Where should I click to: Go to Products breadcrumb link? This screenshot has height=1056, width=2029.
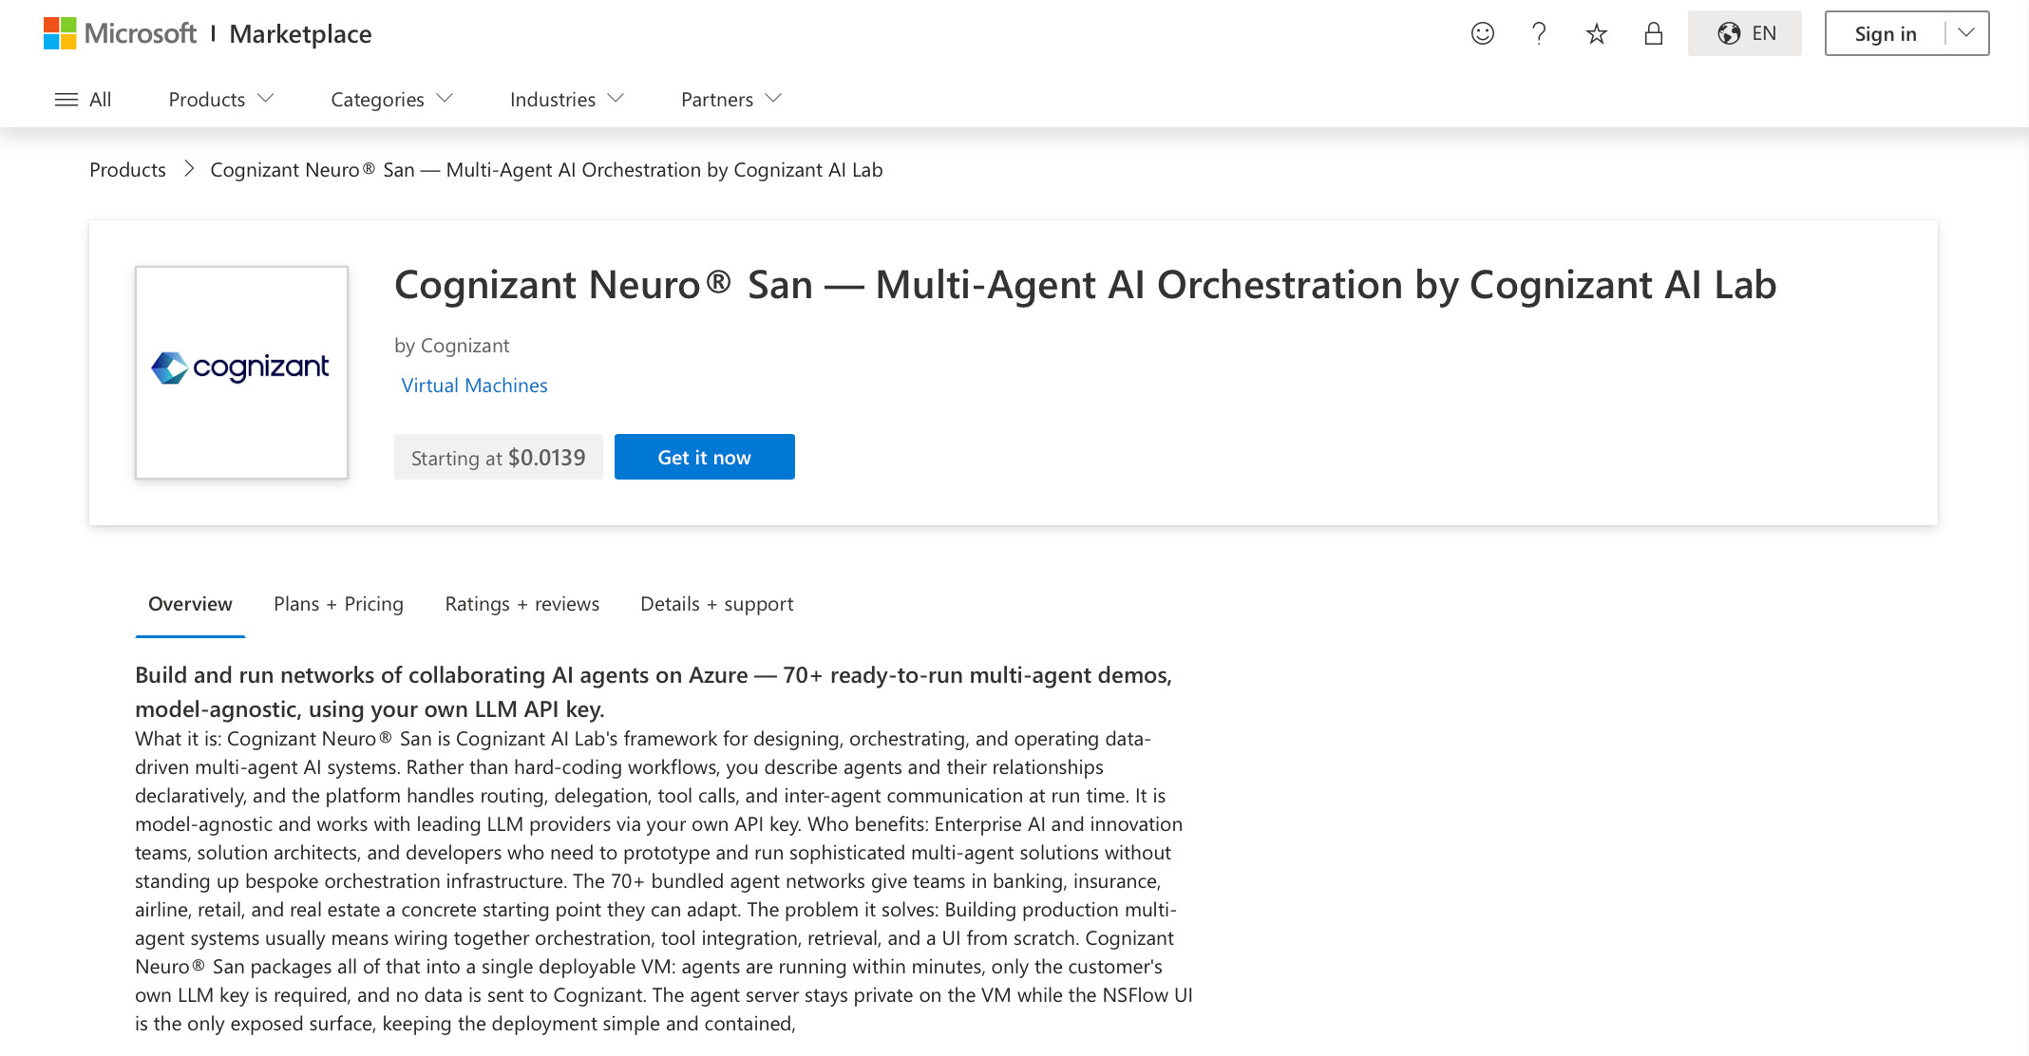coord(127,170)
